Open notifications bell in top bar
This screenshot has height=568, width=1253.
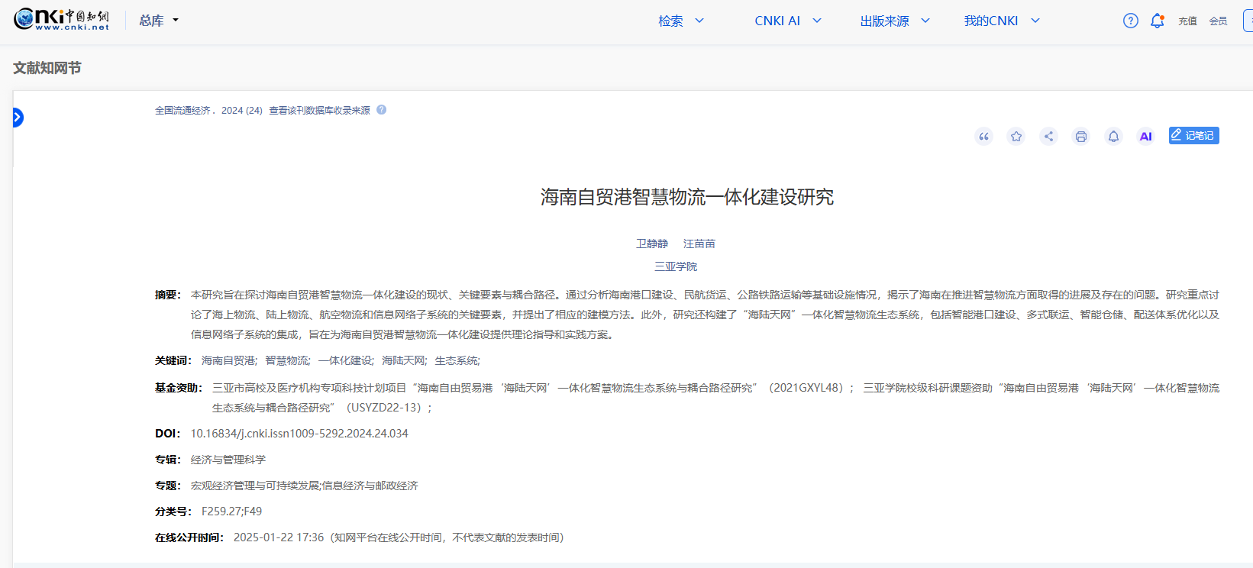click(x=1157, y=21)
